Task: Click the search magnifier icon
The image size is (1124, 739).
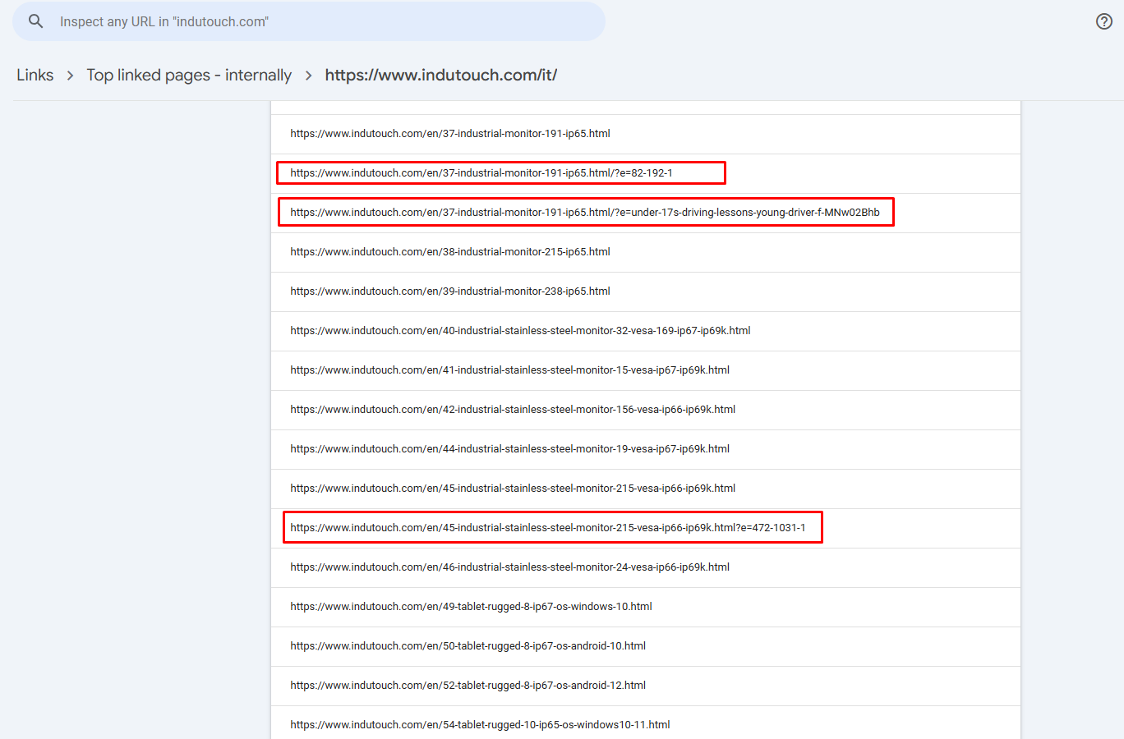Action: click(35, 21)
